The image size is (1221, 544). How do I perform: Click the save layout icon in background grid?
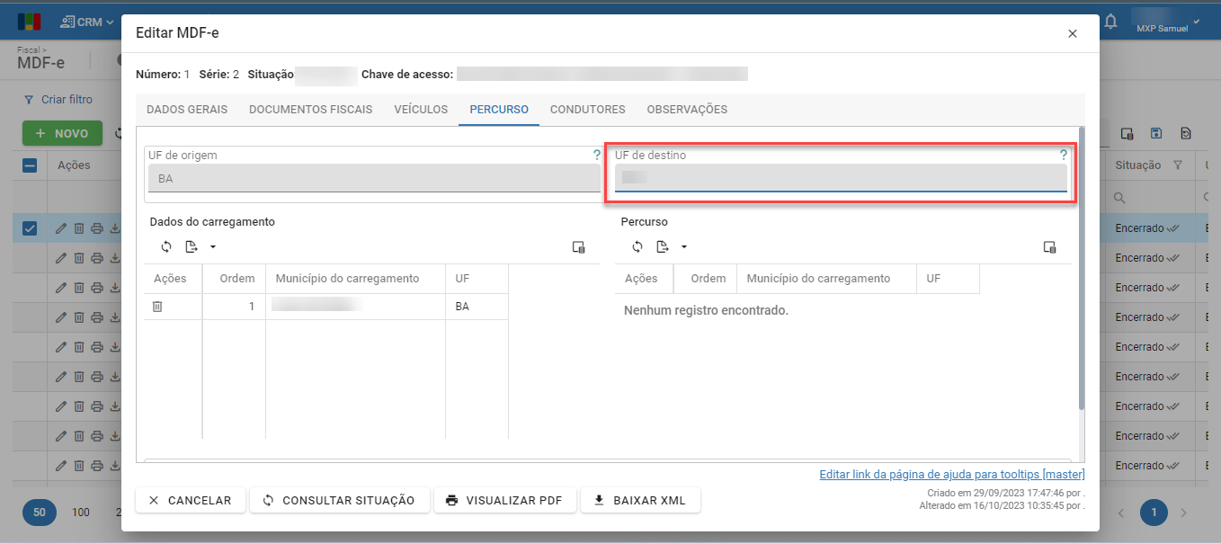click(1156, 133)
